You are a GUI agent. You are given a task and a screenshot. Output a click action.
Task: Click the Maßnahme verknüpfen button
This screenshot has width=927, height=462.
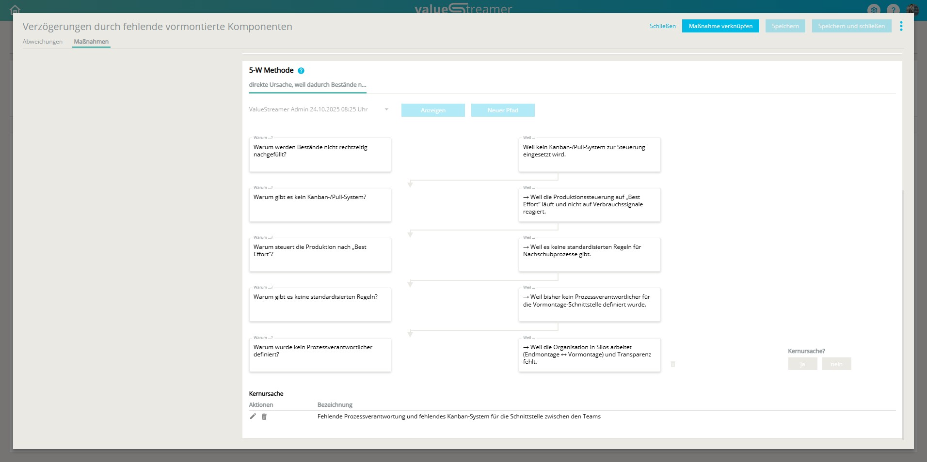point(720,26)
